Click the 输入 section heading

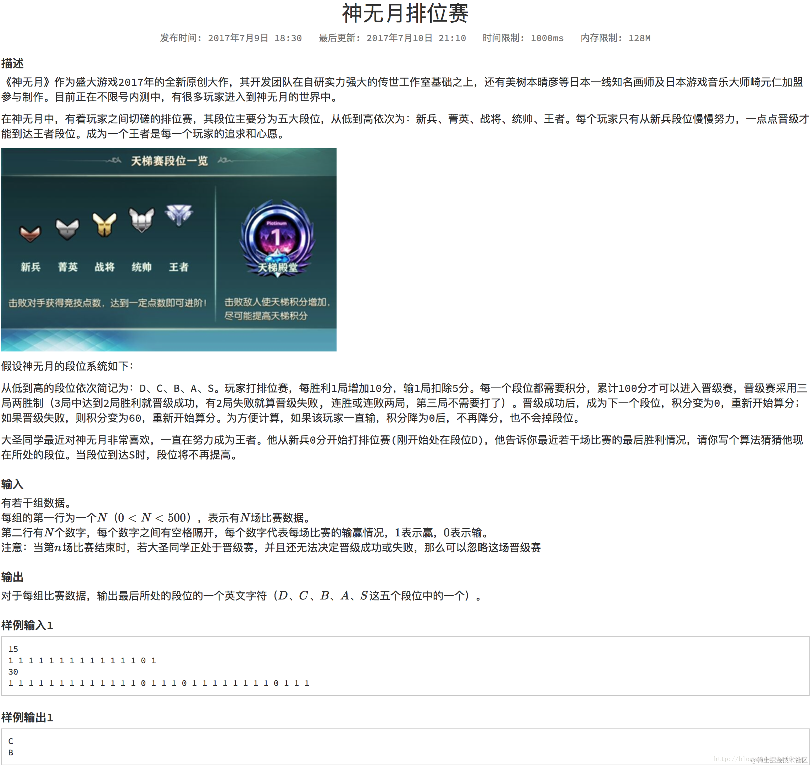pyautogui.click(x=12, y=484)
